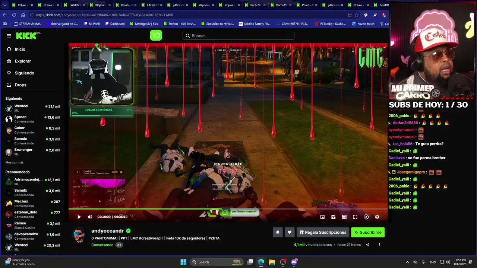Open video player settings gear

pos(377,217)
